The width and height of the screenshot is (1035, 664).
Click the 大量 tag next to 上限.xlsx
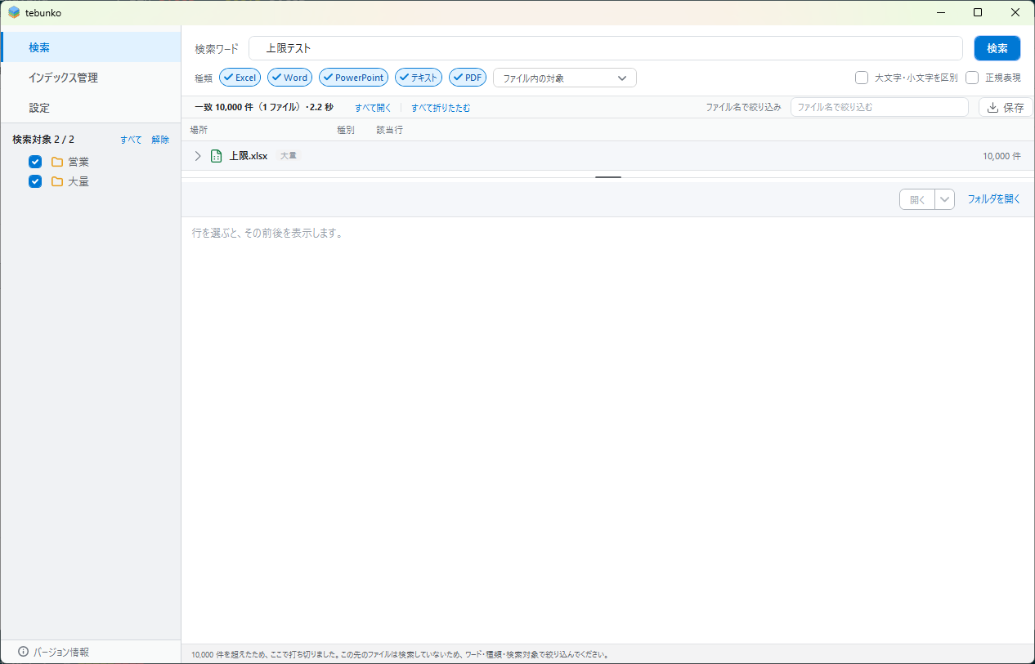[x=289, y=155]
